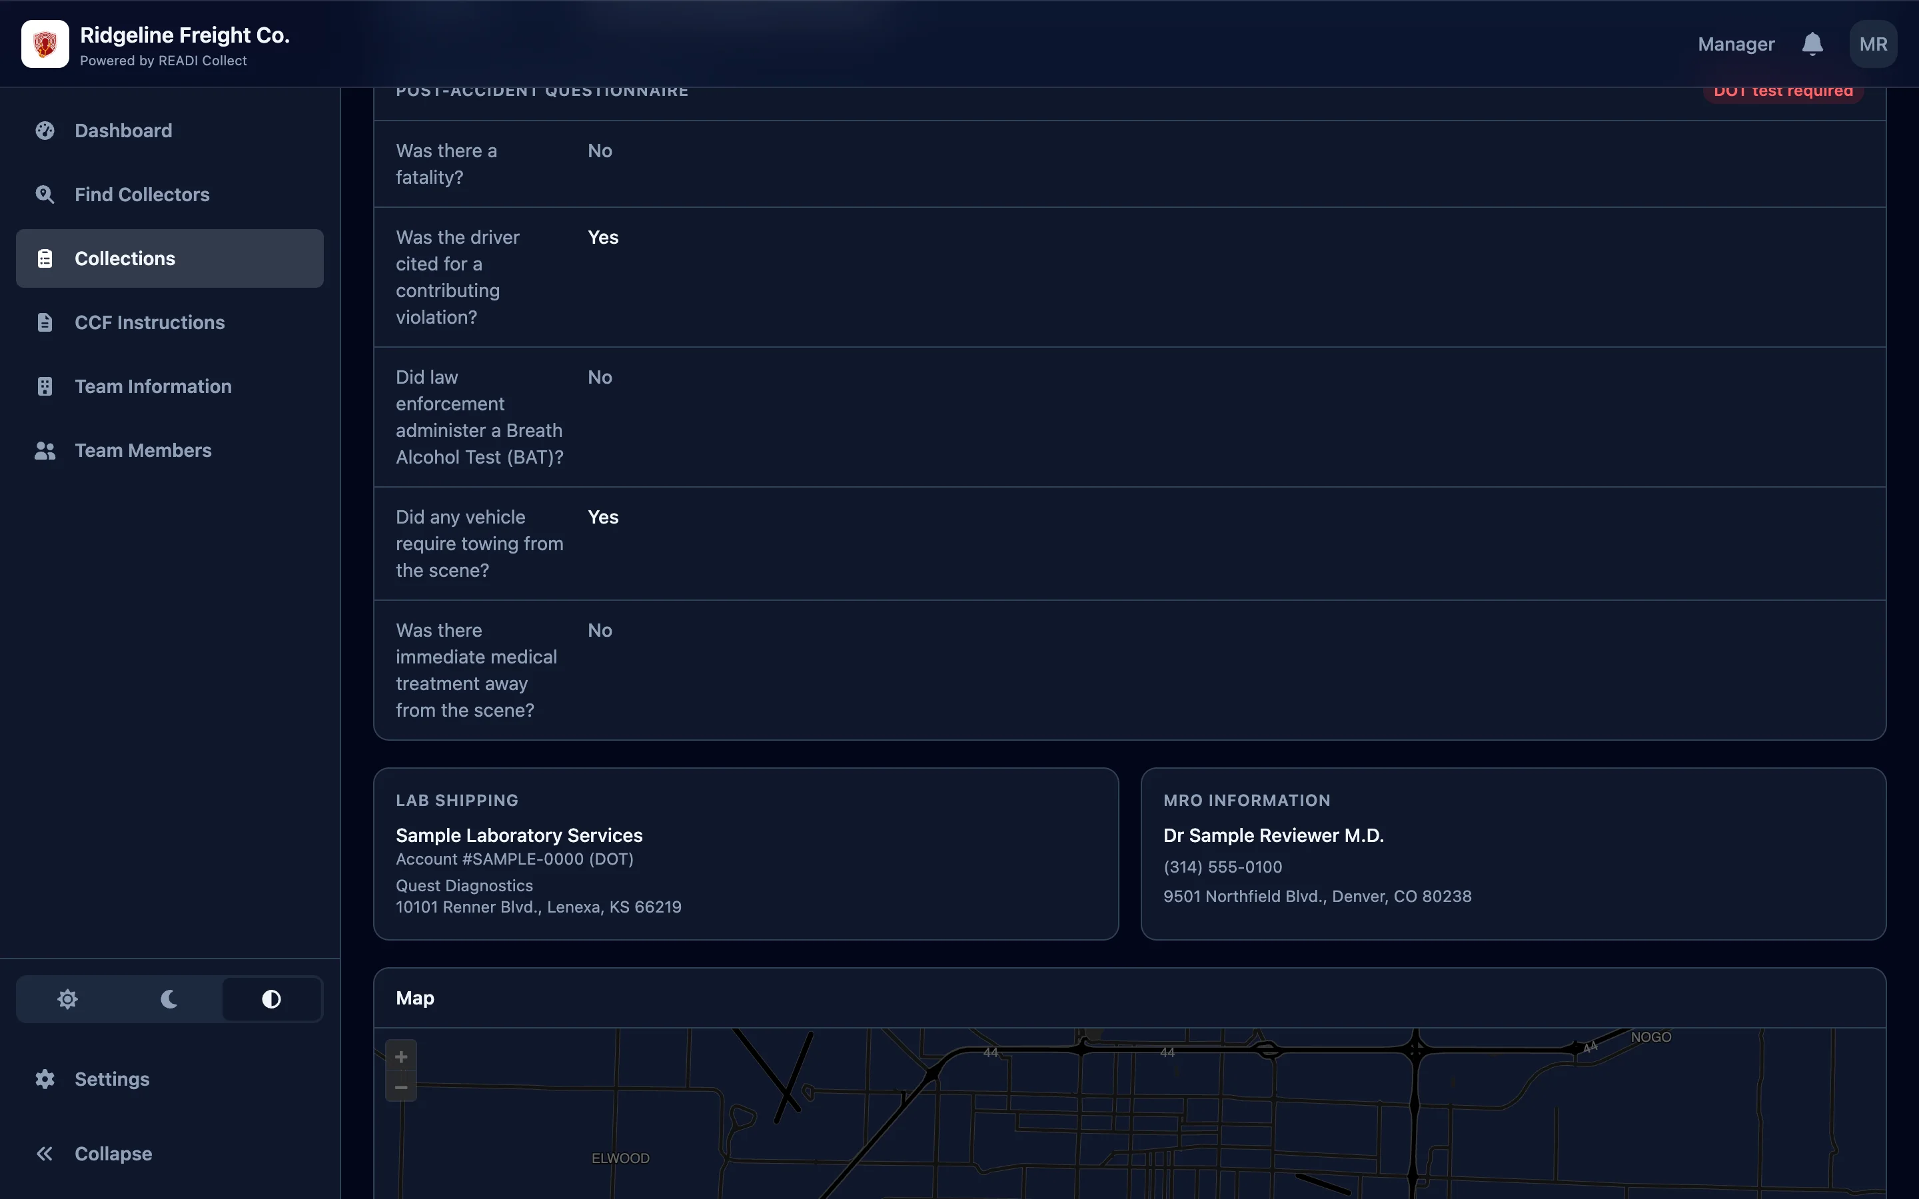Click Yes answer for towing question
This screenshot has height=1199, width=1919.
(602, 517)
